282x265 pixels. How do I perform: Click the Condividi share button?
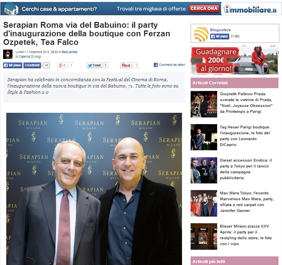[32, 65]
